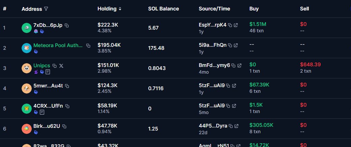This screenshot has width=351, height=147.
Task: Click the whale tag under Meteora Pool
Action: click(36, 52)
